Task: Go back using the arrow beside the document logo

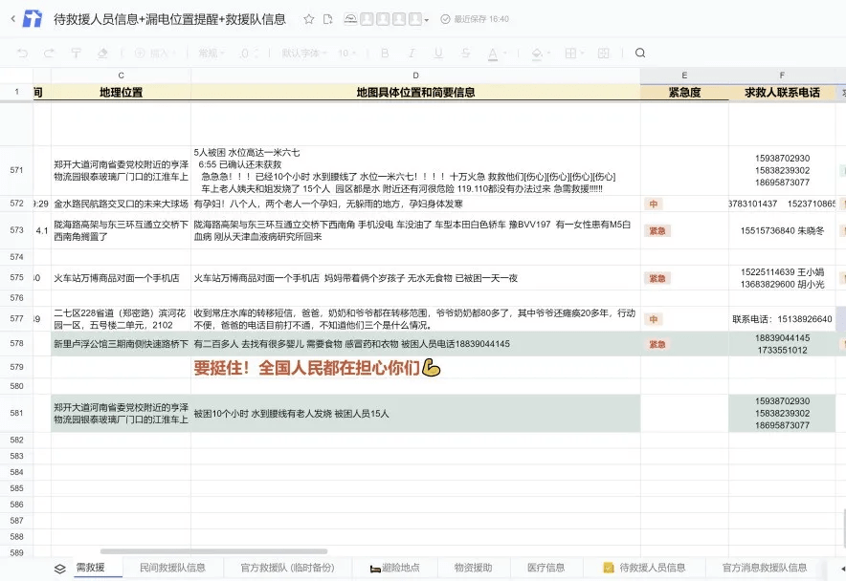Action: pyautogui.click(x=13, y=19)
